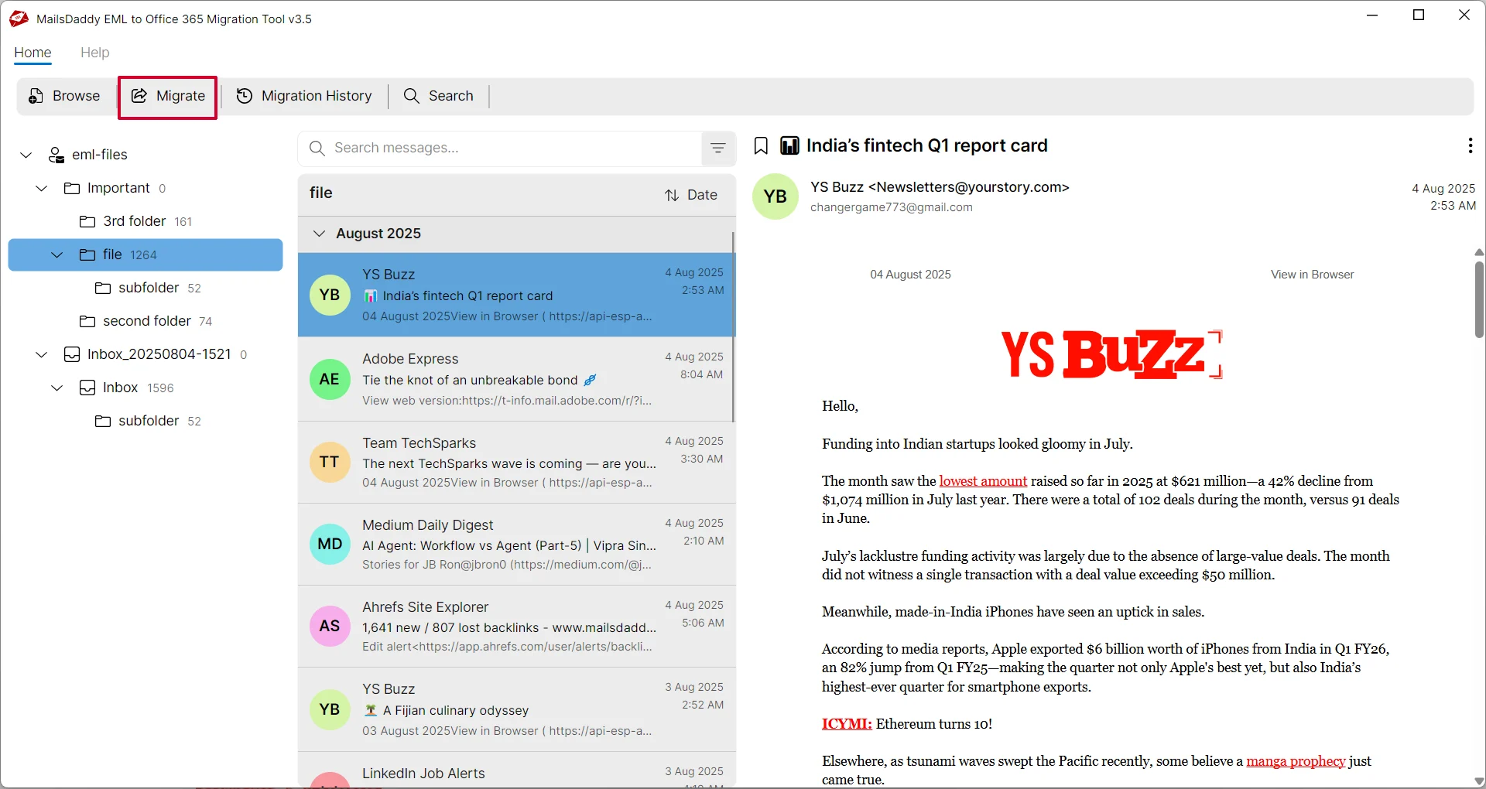Open Migration History
This screenshot has width=1486, height=789.
304,96
